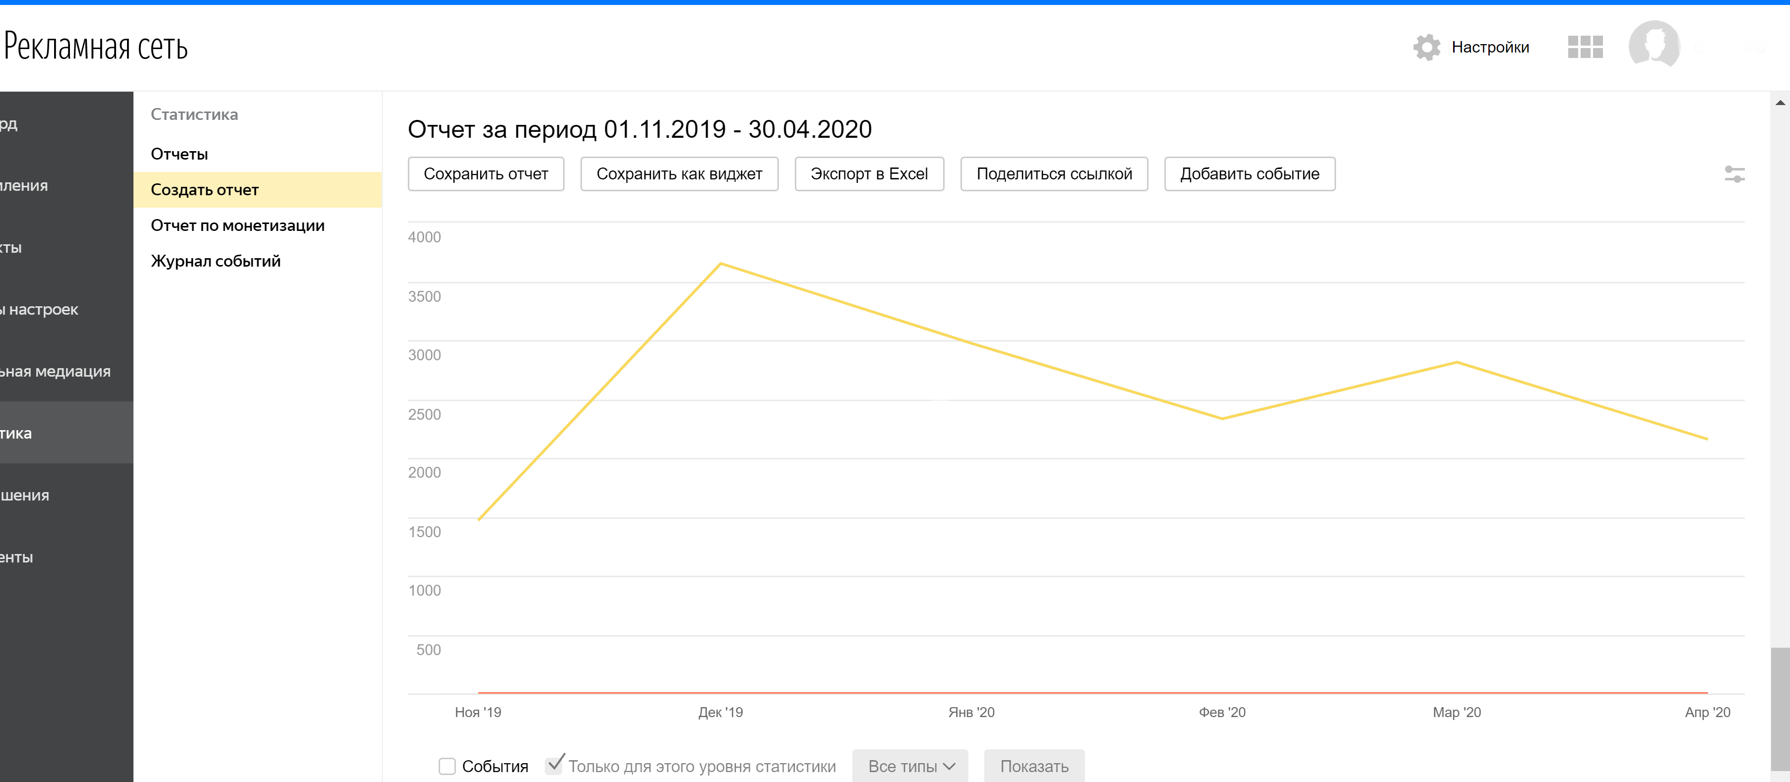
Task: Open 'Отчет по монетизации' section
Action: tap(238, 225)
